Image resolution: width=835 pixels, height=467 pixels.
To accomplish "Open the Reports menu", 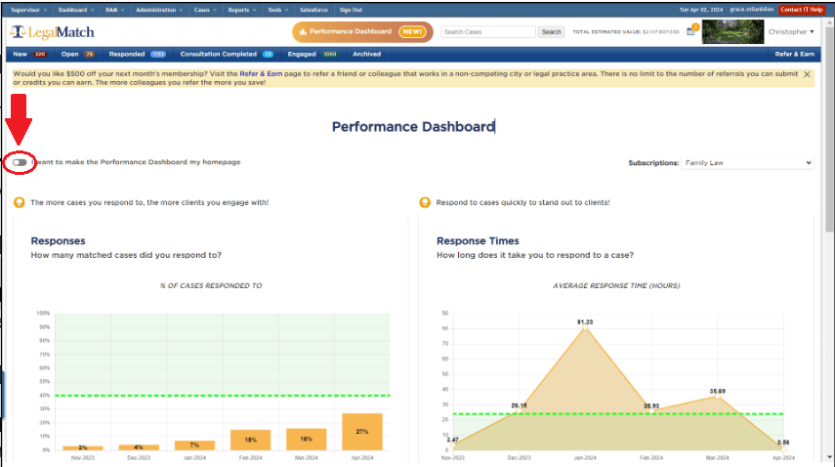I will coord(239,9).
